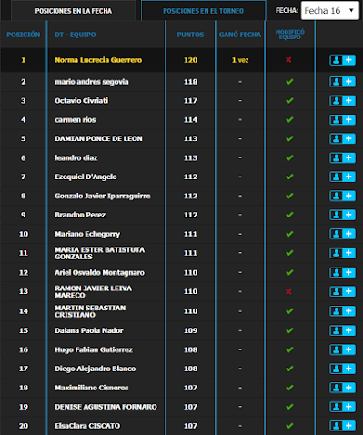The width and height of the screenshot is (363, 435).
Task: Click green checkmark for Brandon Perez
Action: (x=289, y=215)
